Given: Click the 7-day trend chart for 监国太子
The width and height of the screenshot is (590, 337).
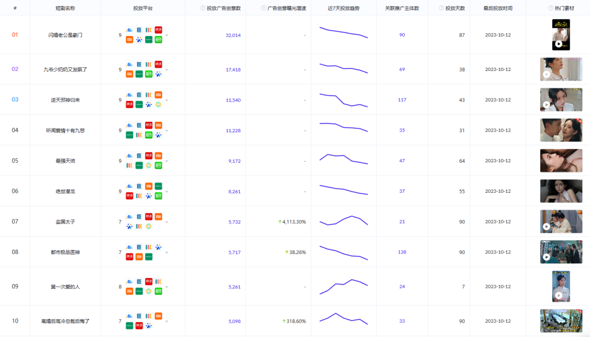Looking at the screenshot, I should tap(344, 221).
